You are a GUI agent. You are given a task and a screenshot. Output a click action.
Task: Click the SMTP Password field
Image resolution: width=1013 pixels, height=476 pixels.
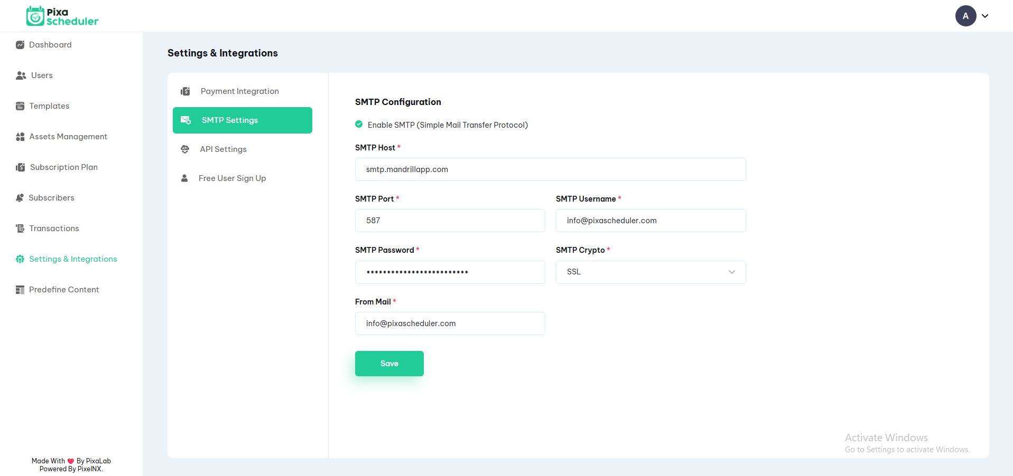(450, 272)
